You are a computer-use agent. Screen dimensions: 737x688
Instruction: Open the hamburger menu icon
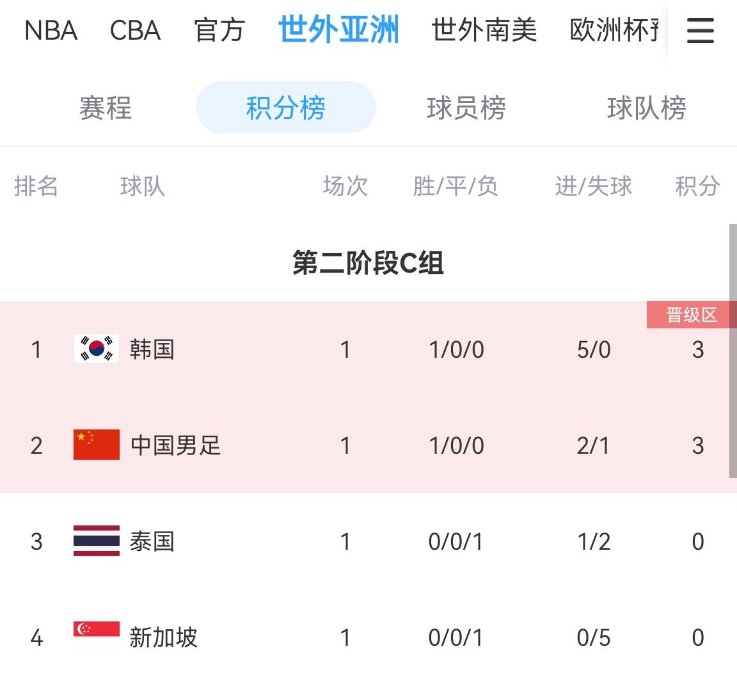click(700, 30)
